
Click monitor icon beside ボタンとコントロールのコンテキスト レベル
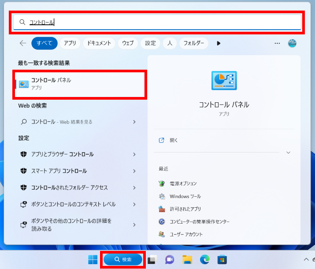coord(24,204)
